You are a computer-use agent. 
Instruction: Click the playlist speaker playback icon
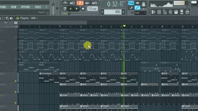11,18
